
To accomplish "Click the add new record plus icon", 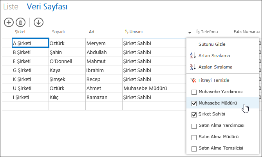I will [x=9, y=22].
